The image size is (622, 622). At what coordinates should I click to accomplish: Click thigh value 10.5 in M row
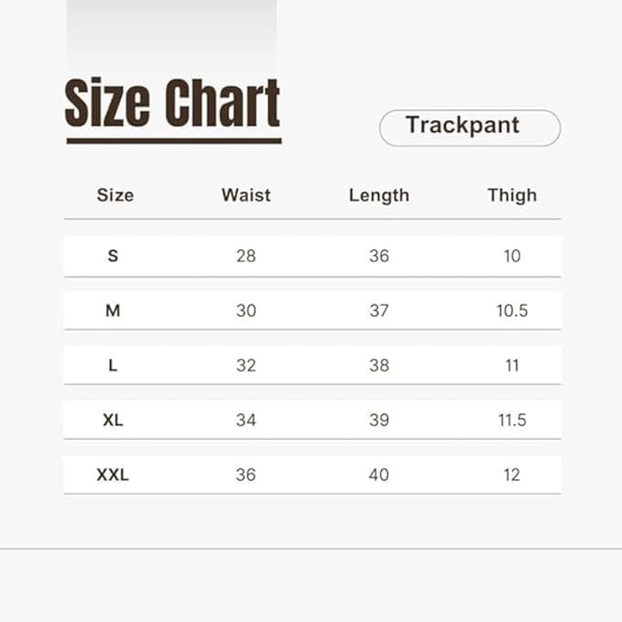(512, 311)
